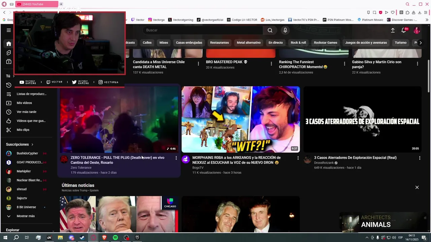Screen dimensions: 431x242
Task: Open Brave browser from taskbar
Action: 104,238
